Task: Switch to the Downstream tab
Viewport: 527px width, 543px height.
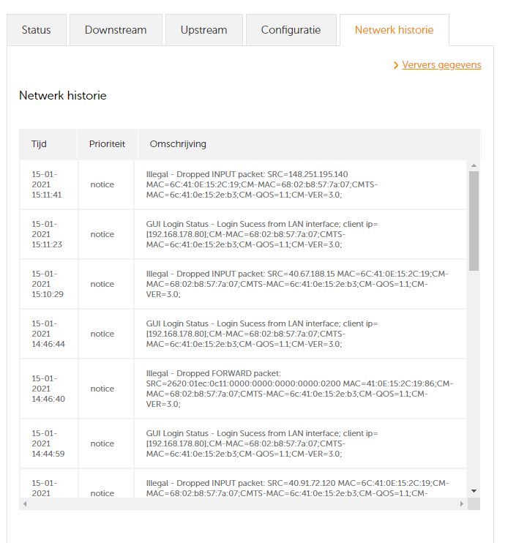Action: (x=116, y=30)
